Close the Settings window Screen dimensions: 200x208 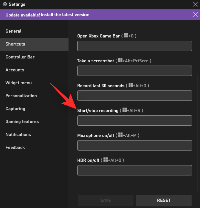pyautogui.click(x=195, y=5)
